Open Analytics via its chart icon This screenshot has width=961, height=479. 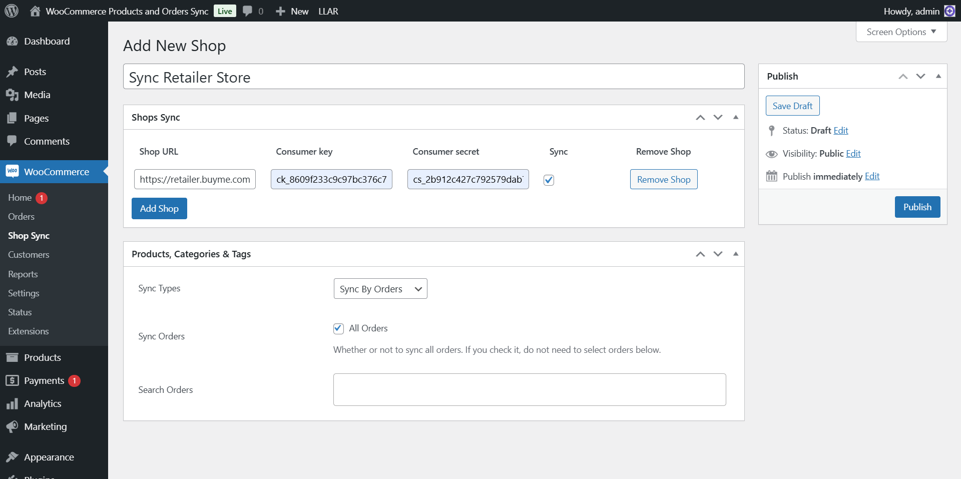pyautogui.click(x=13, y=403)
